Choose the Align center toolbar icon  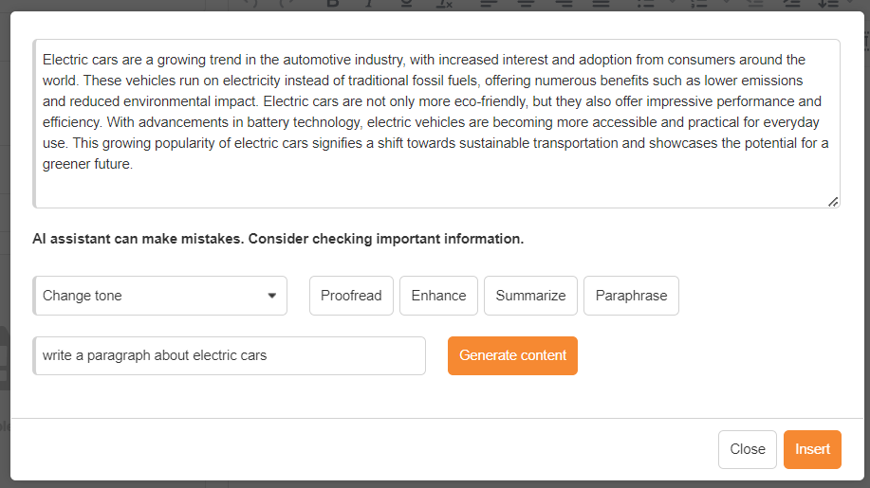pos(526,5)
